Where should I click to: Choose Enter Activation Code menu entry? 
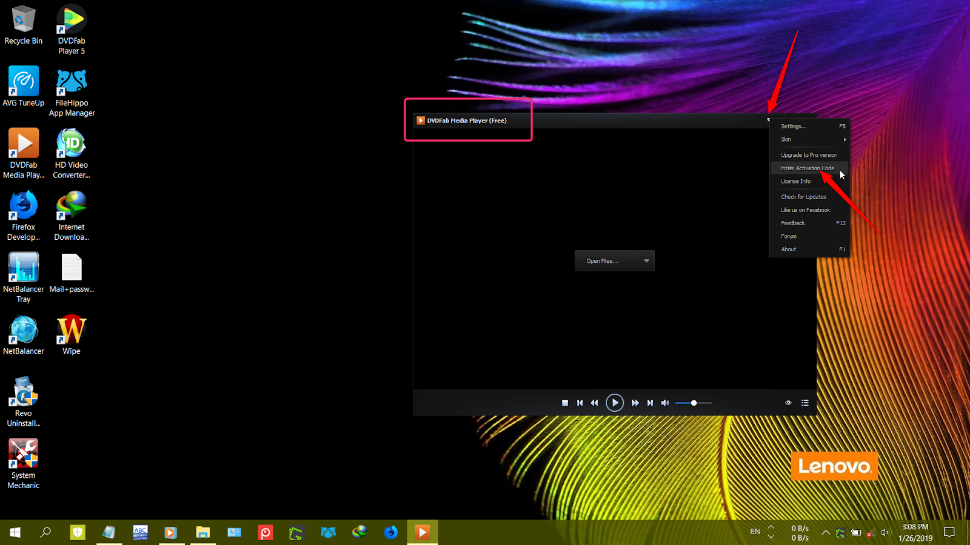(809, 168)
